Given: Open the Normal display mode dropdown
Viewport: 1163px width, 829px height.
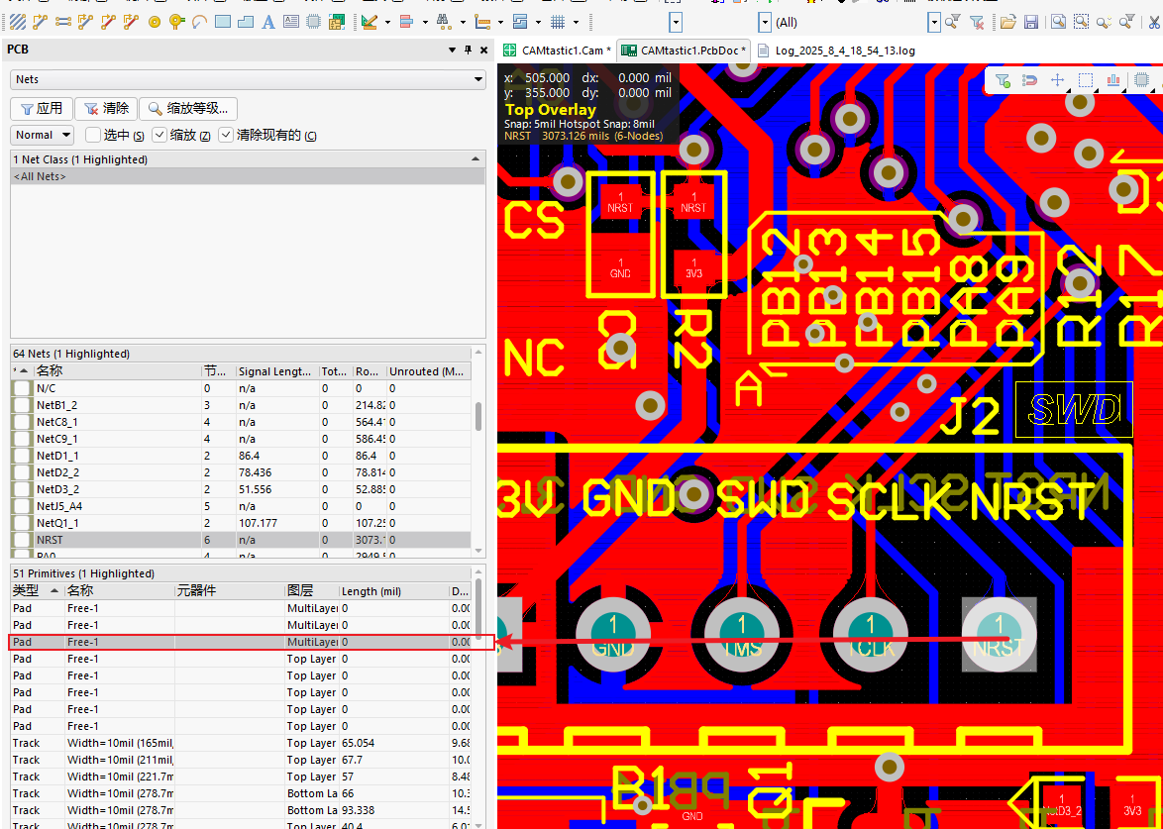Looking at the screenshot, I should [42, 135].
